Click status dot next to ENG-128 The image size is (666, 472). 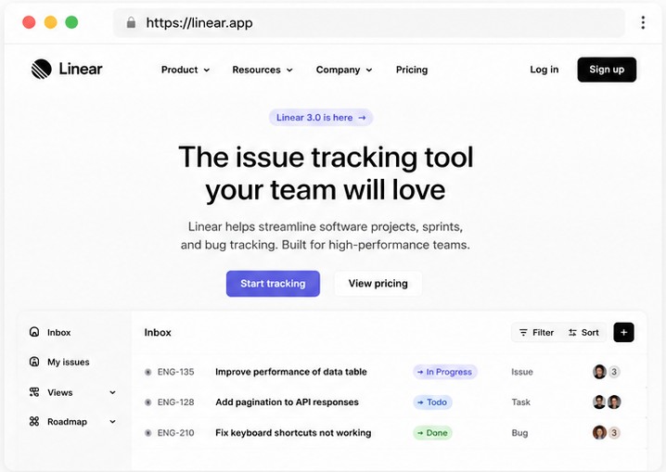(x=147, y=402)
